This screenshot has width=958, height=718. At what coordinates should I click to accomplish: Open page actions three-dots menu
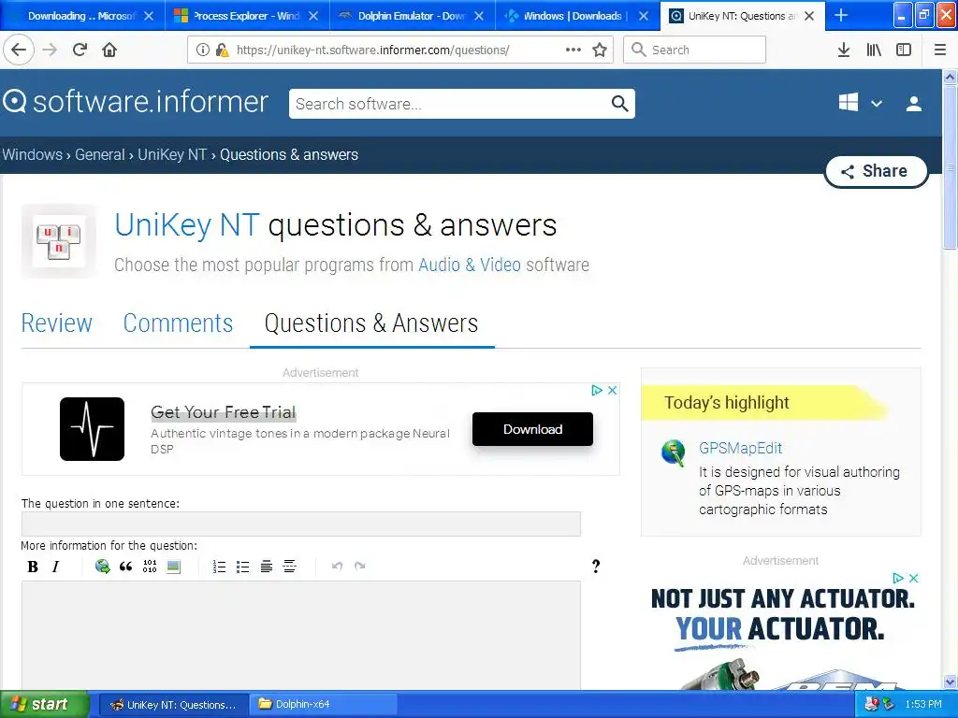pos(573,50)
